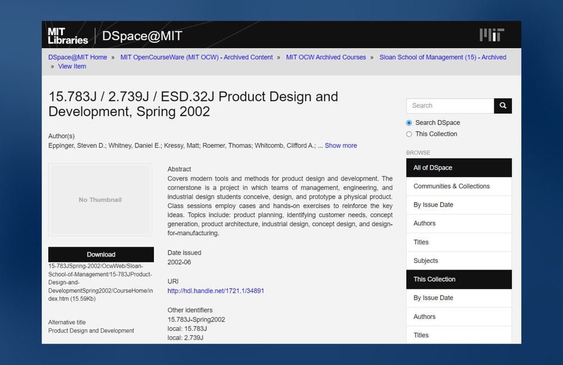
Task: Click the Other identifiers label
Action: tap(190, 310)
